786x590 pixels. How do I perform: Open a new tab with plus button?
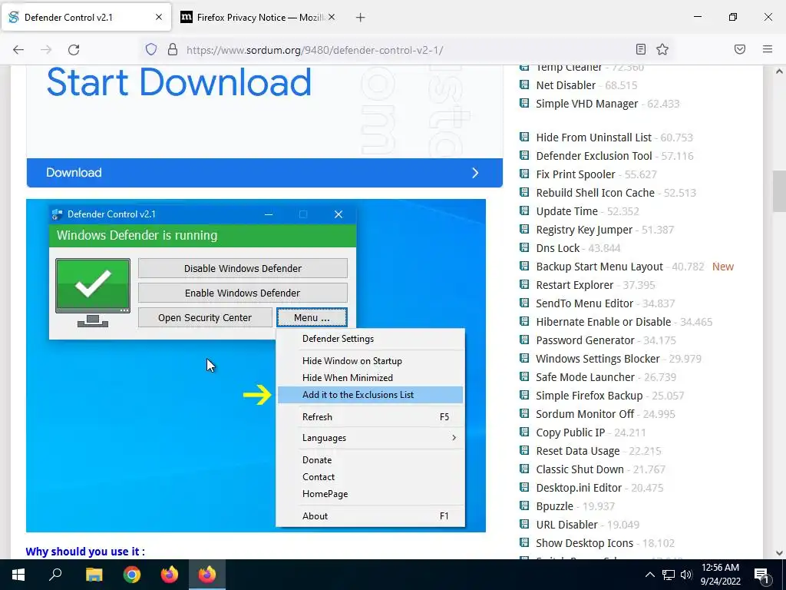361,18
